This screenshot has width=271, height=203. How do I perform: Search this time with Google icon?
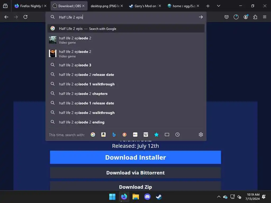[x=93, y=135]
